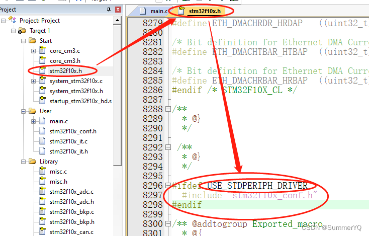369x236 pixels.
Task: Click USE_STDPERIPH_DRIVER on line 8296
Action: (257, 186)
